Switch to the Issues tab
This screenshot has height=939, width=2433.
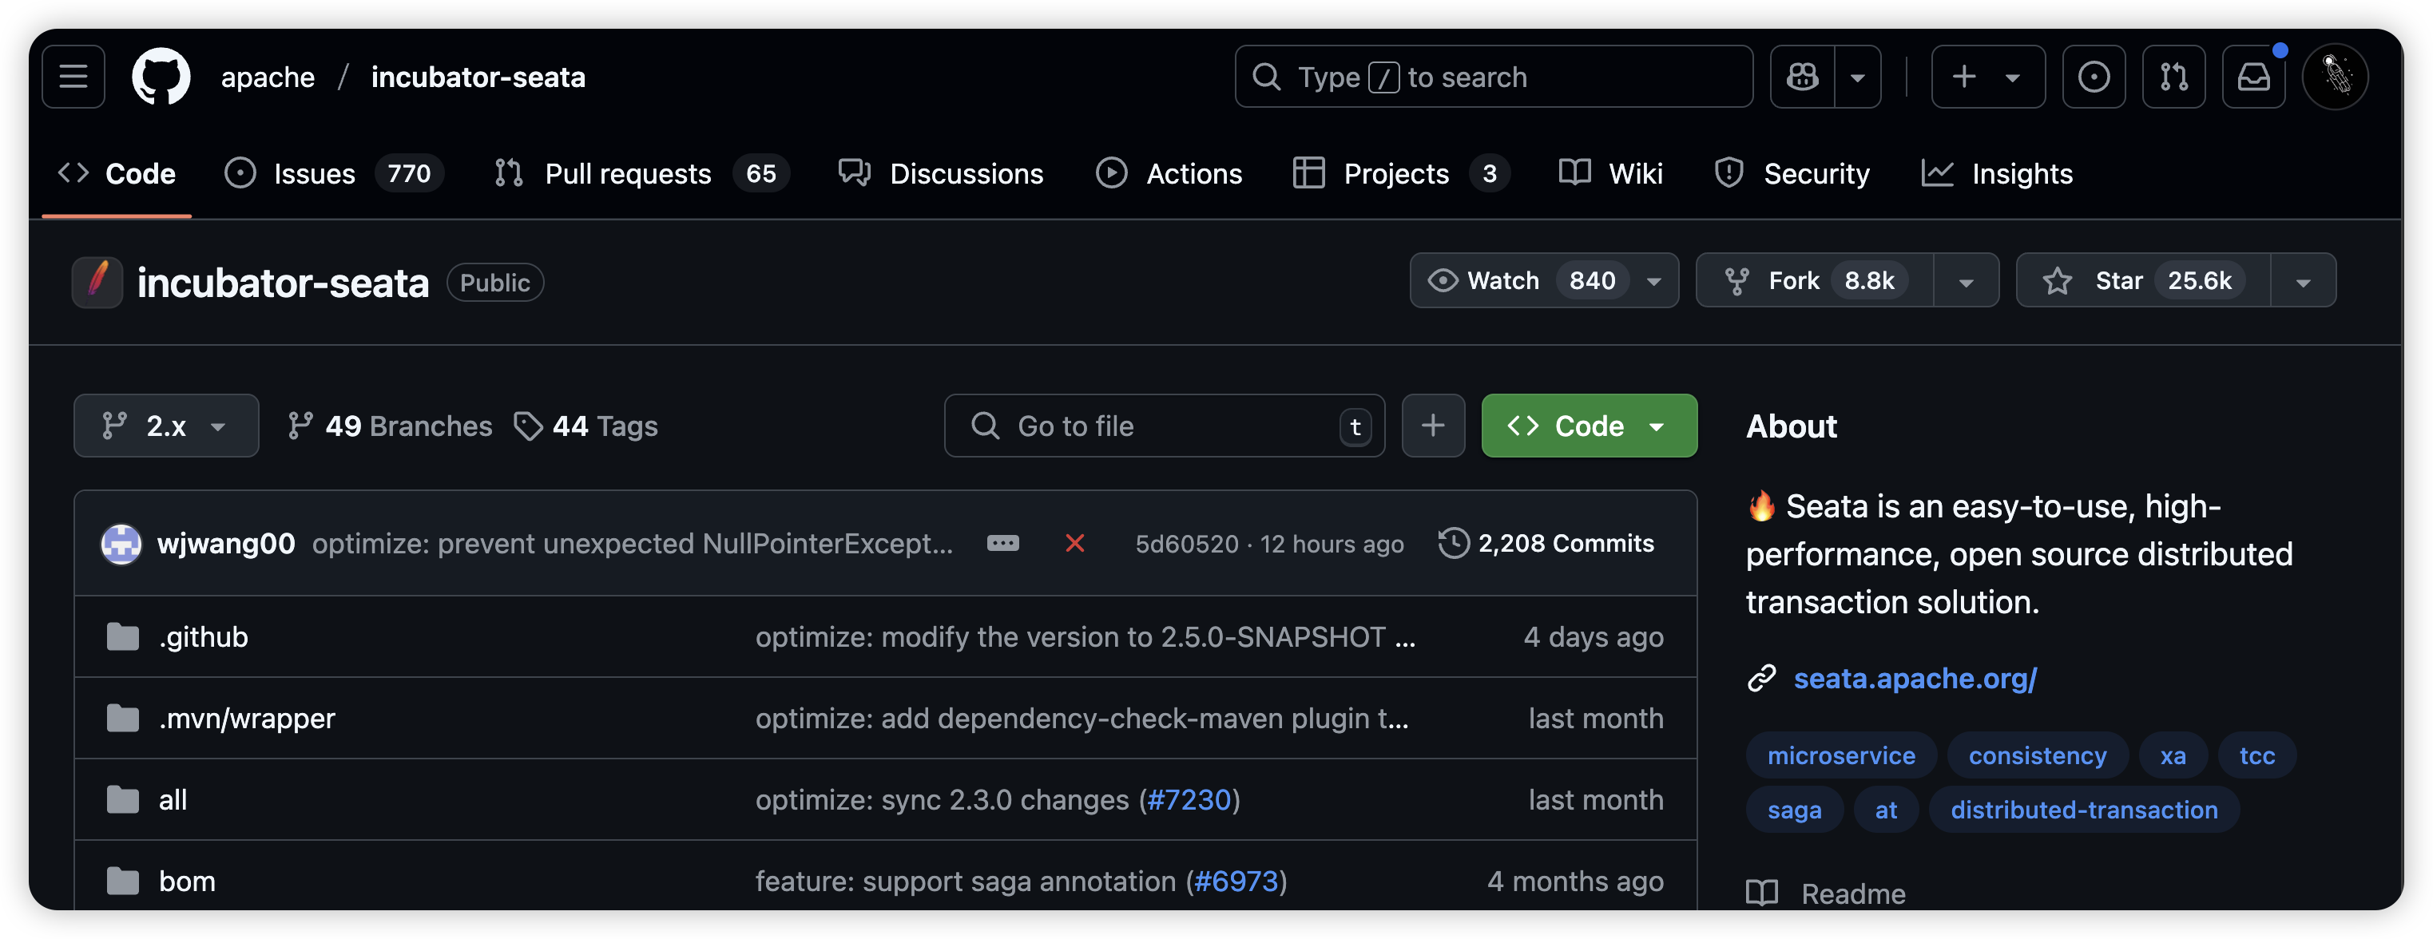(314, 173)
